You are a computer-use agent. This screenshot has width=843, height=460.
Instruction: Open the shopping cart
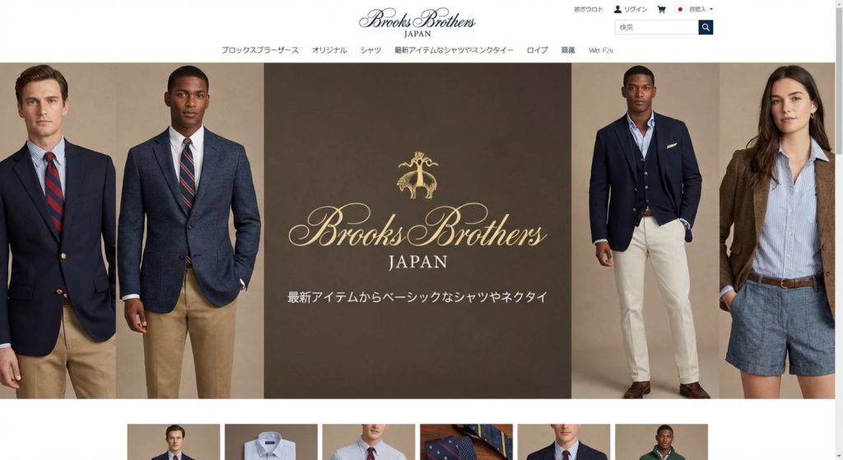click(x=661, y=9)
